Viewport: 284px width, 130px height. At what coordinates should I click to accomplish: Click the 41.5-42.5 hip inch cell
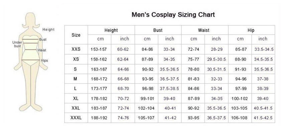pos(263,118)
